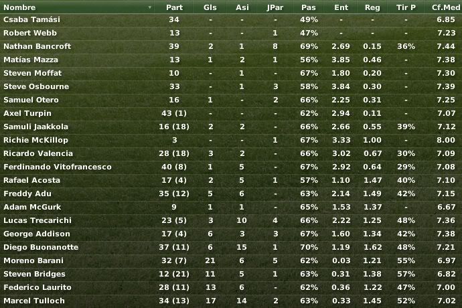Open player Csaba Tamási
The width and height of the screenshot is (462, 308).
(32, 19)
